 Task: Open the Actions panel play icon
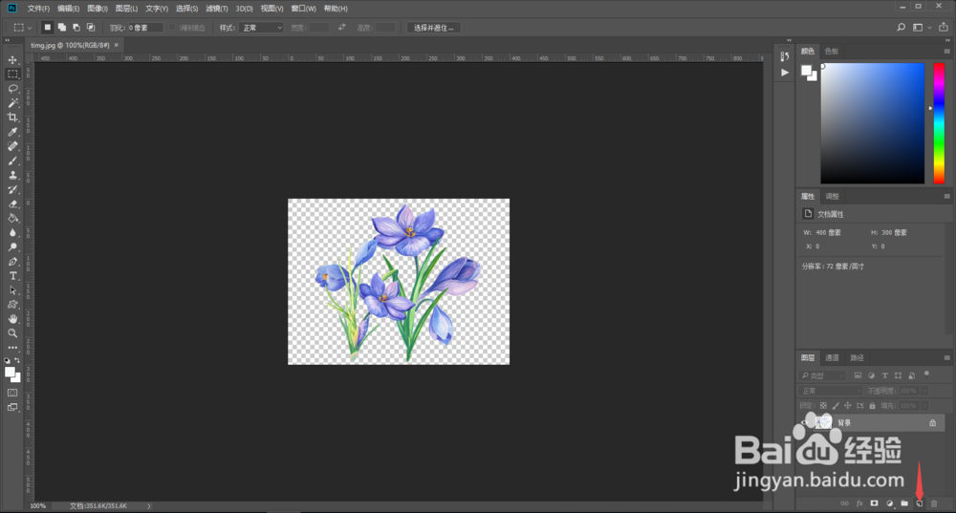coord(785,73)
